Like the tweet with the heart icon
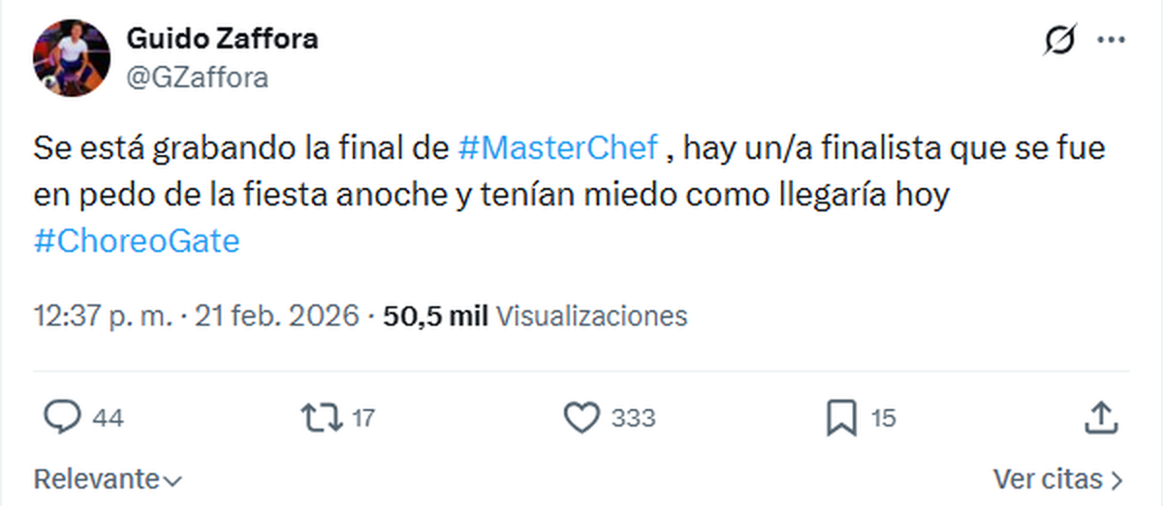This screenshot has height=506, width=1163. click(581, 418)
